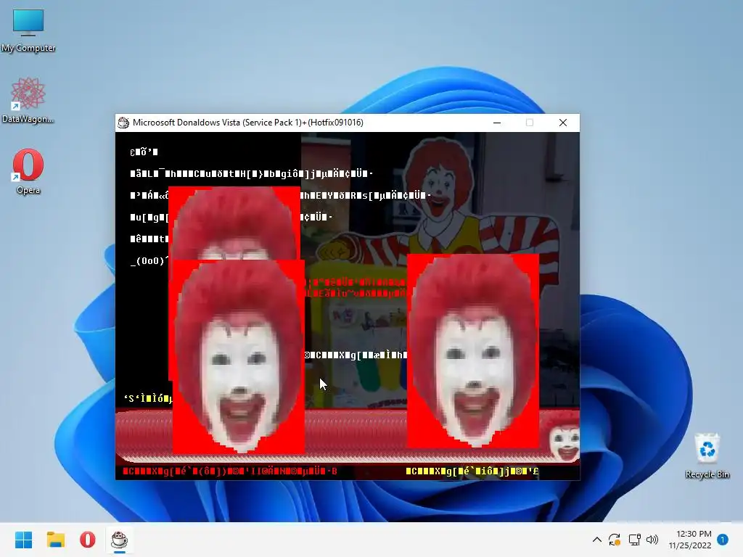Click the Donaldows window title bar icon

tap(123, 123)
